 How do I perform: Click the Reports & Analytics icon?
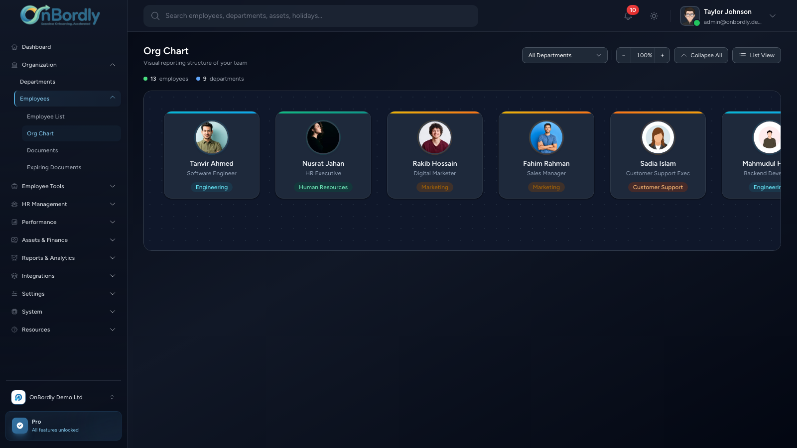pos(14,258)
